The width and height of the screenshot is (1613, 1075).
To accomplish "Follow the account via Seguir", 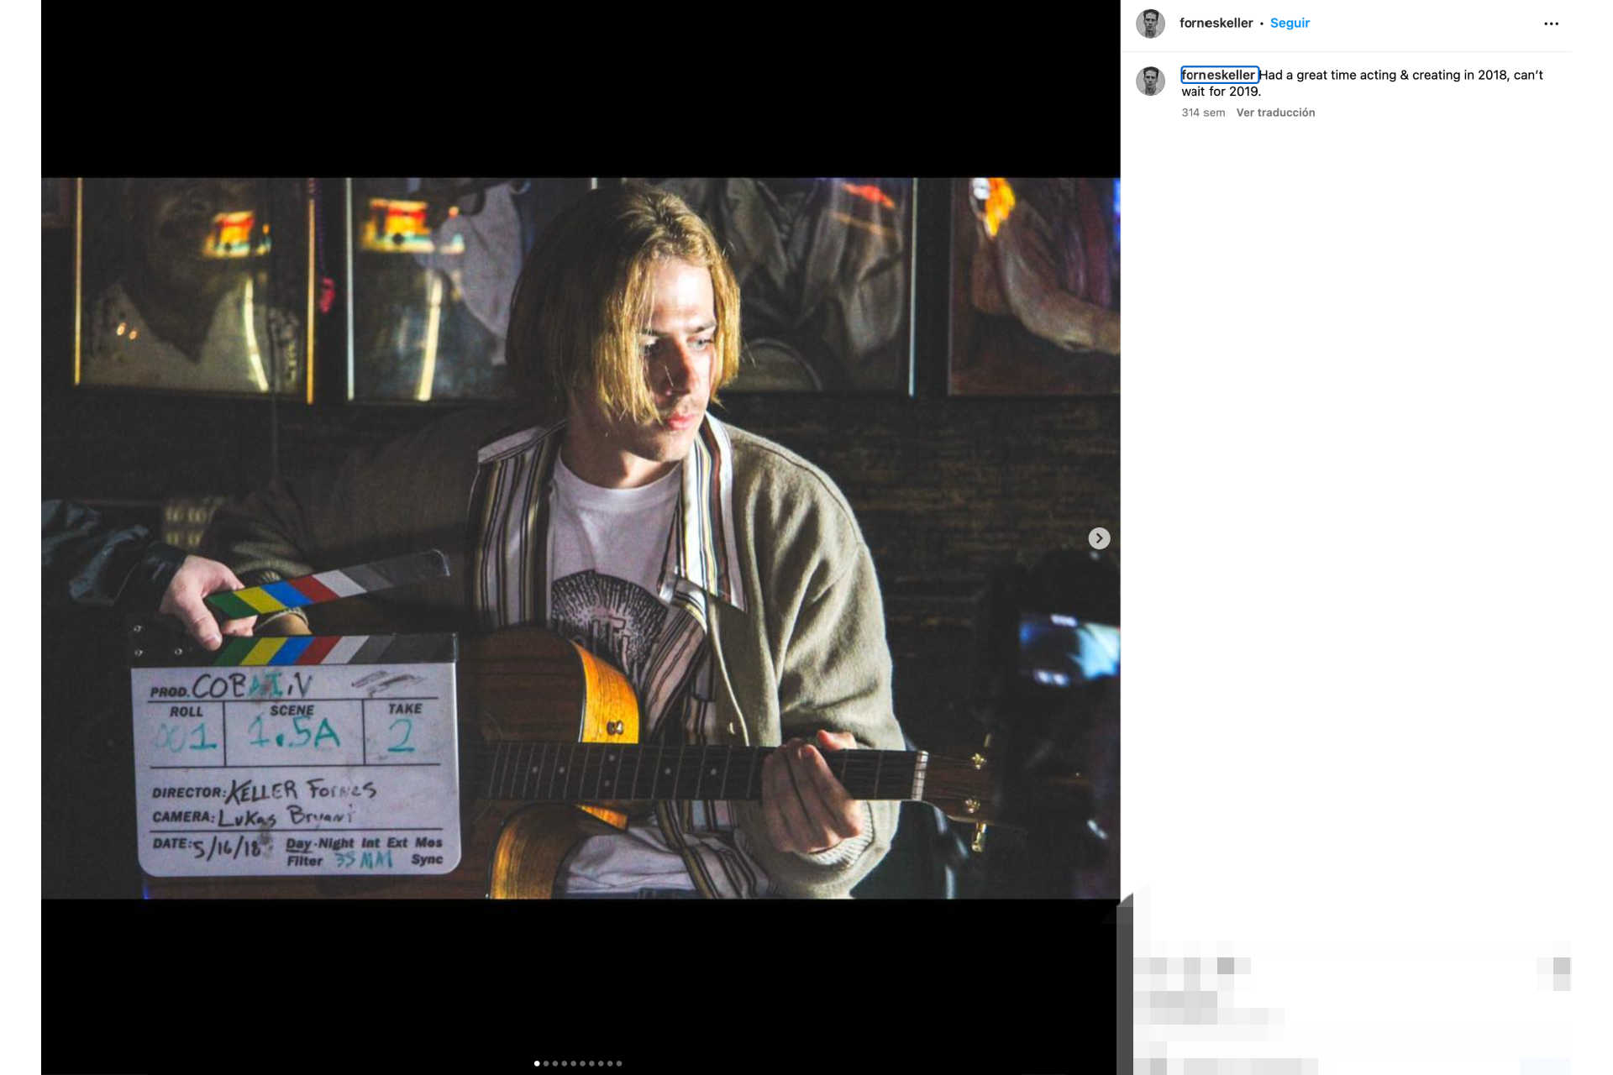I will [x=1290, y=24].
